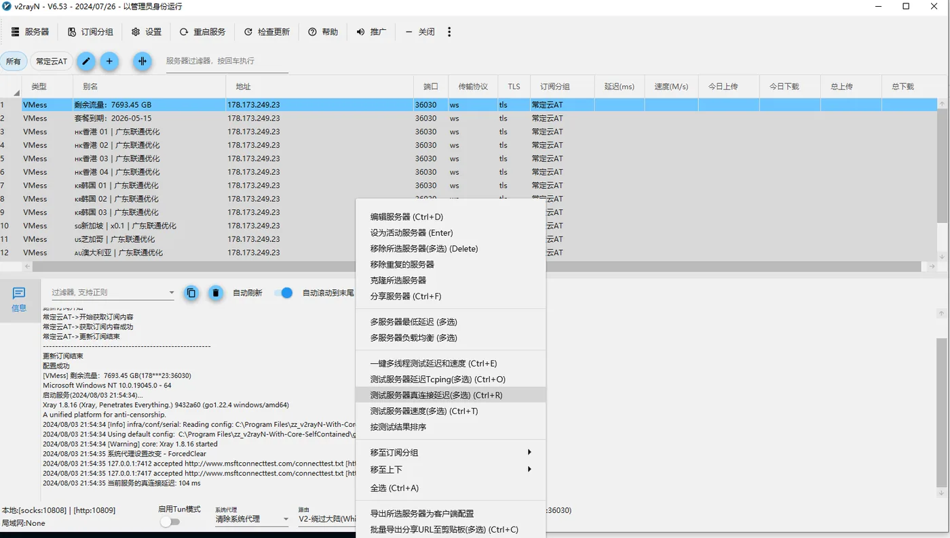Choose 分享服务器 (Ctrl+F) menu entry
This screenshot has width=950, height=538.
pyautogui.click(x=451, y=296)
